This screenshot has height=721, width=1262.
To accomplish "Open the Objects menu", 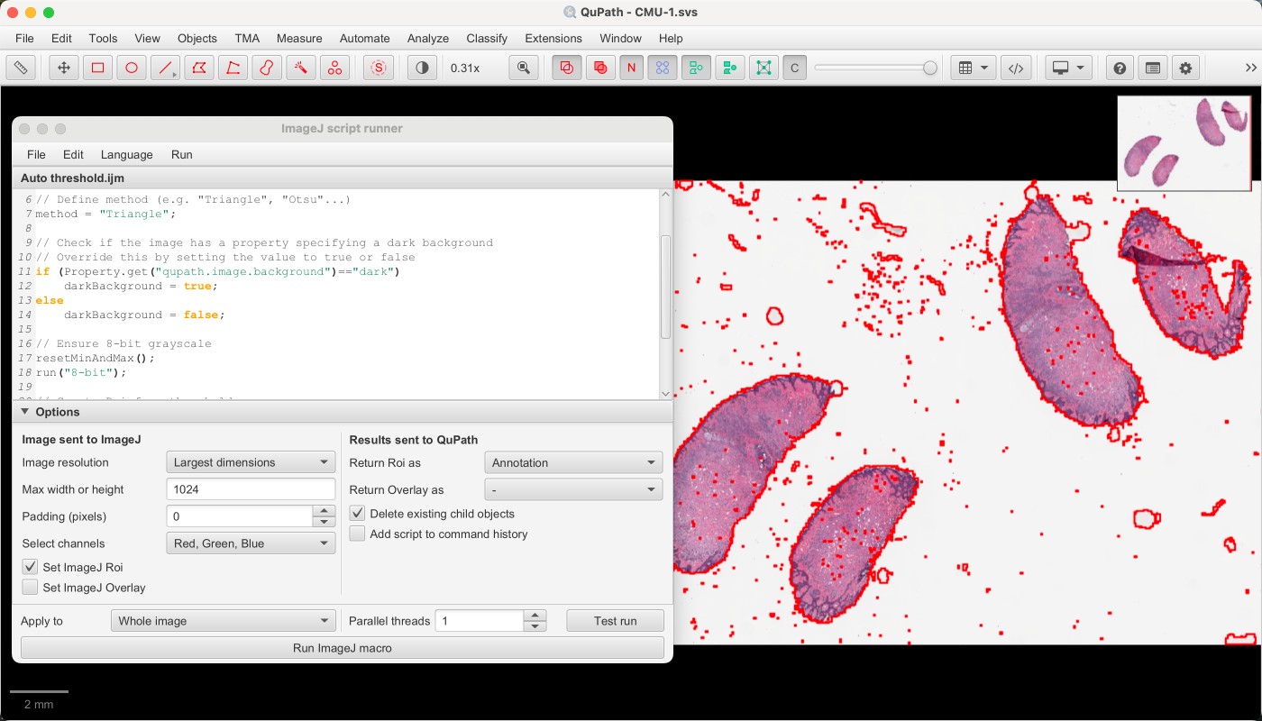I will point(197,38).
